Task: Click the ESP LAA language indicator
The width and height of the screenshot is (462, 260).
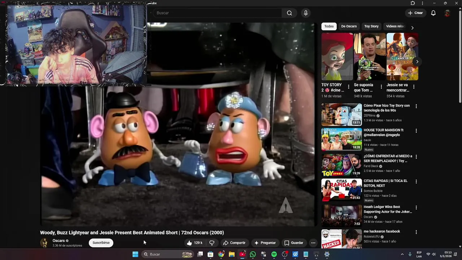Action: pyautogui.click(x=419, y=254)
